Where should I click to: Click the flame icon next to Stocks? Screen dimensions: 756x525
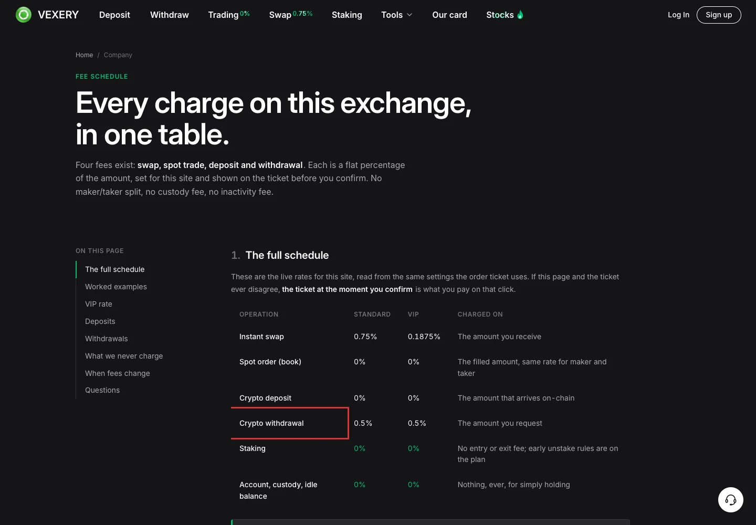(x=520, y=15)
